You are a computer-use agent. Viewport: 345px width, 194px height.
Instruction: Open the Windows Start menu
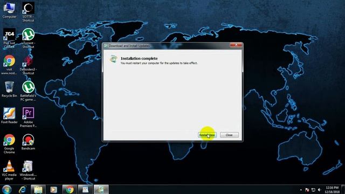tap(6, 189)
